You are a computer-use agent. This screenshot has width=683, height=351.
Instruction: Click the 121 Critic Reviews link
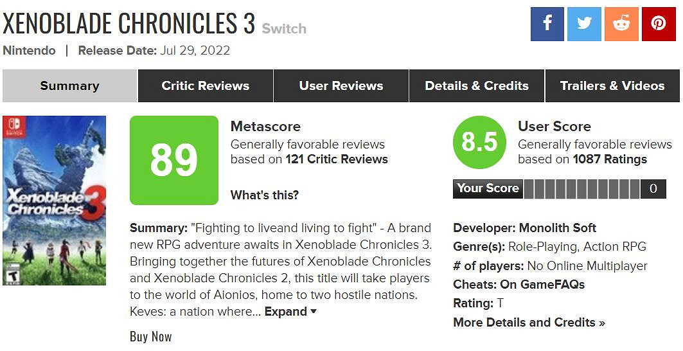click(337, 159)
